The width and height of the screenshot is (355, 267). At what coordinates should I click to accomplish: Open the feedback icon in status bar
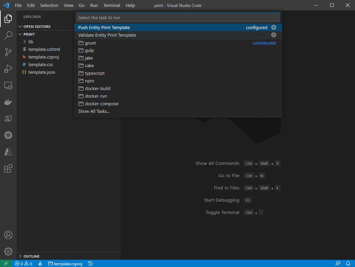point(338,264)
